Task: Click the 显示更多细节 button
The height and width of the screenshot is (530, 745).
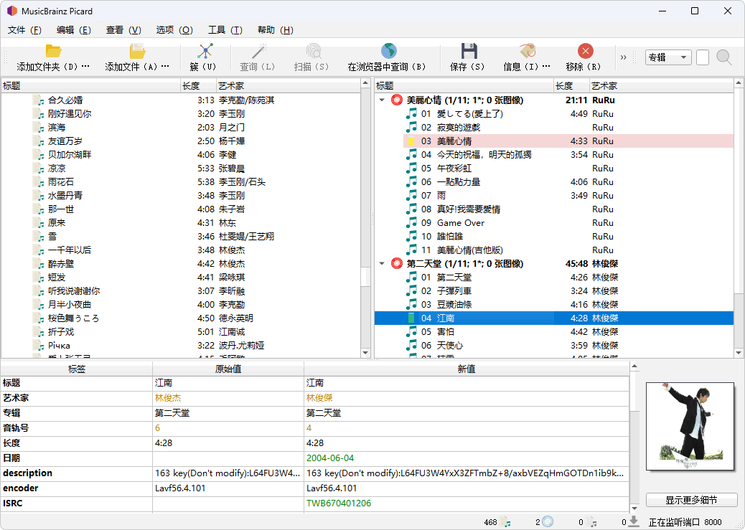Action: [x=691, y=500]
